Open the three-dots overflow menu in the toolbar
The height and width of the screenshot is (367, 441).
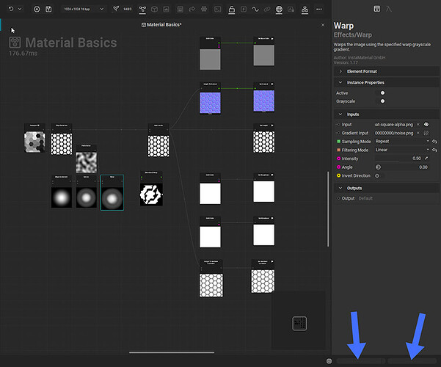[317, 10]
